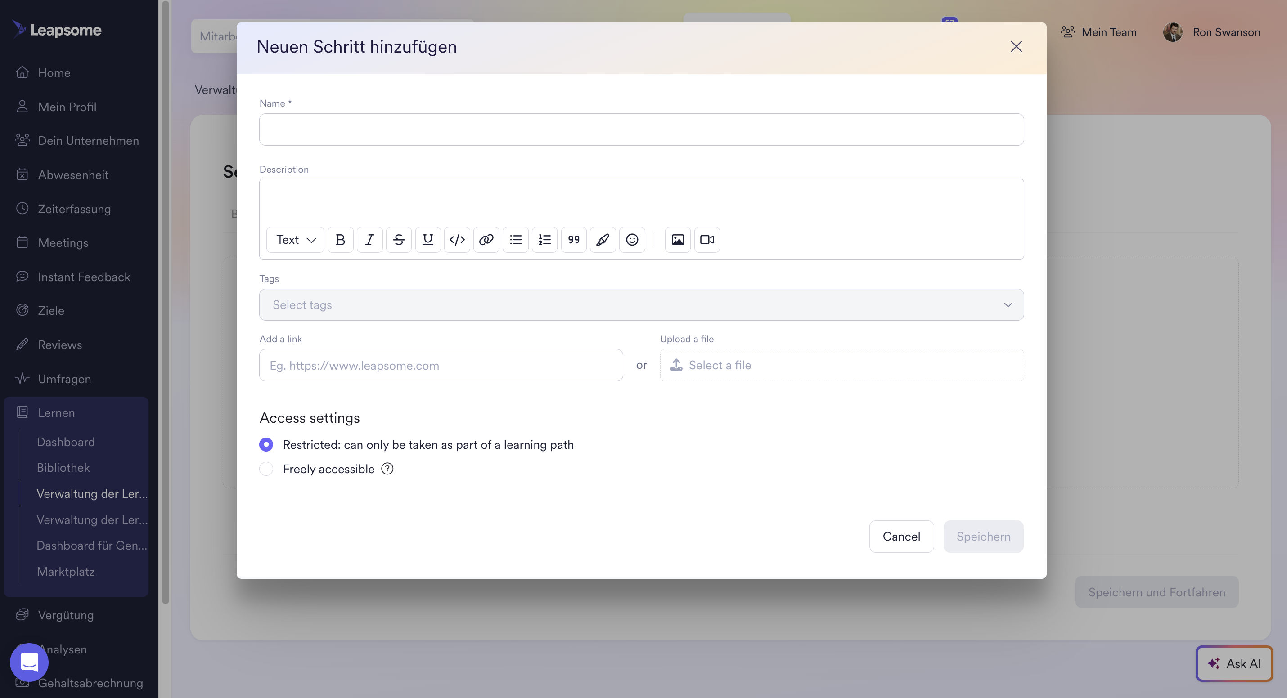Click the sidebar vertical scrollbar
The height and width of the screenshot is (698, 1287).
click(165, 303)
